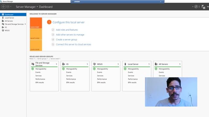Image resolution: width=209 pixels, height=117 pixels.
Task: Click the Dashboard sidebar icon
Action: point(3,14)
